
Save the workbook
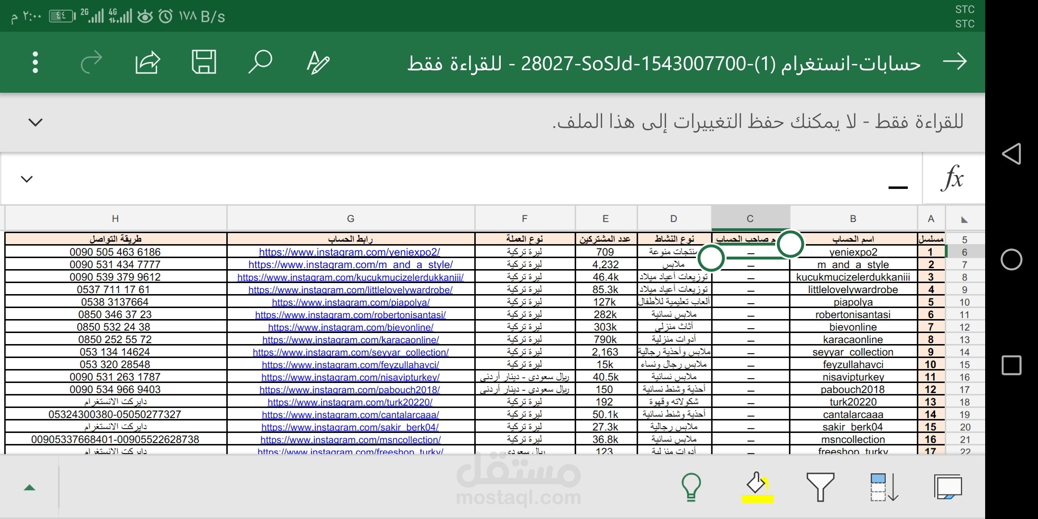click(204, 62)
